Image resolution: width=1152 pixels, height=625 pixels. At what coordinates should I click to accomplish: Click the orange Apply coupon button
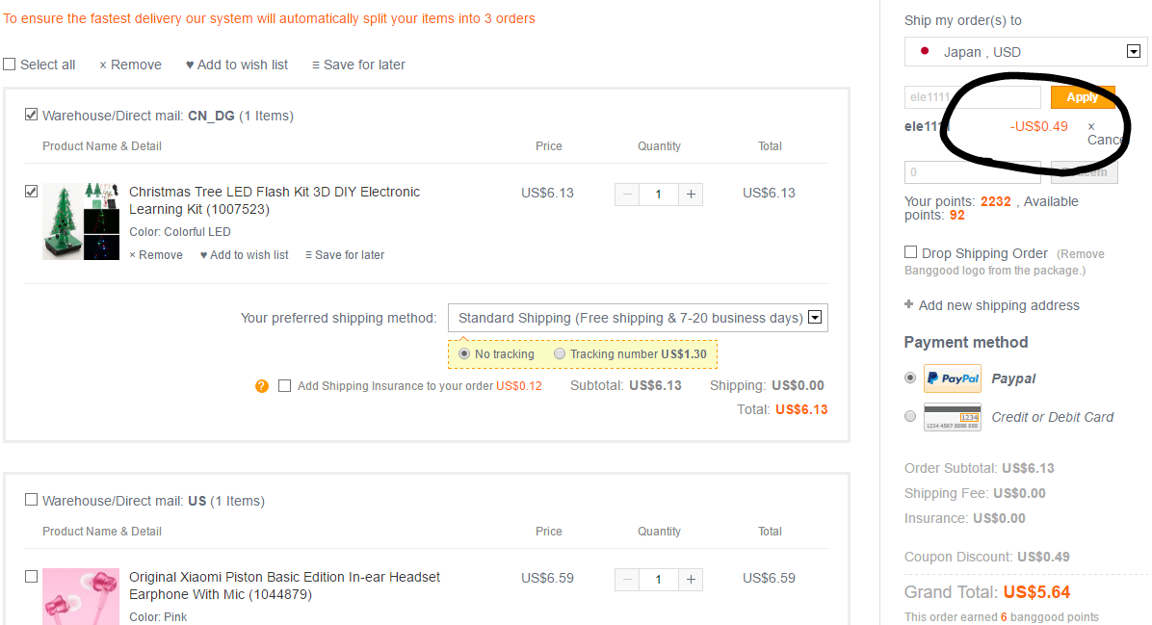coord(1083,97)
